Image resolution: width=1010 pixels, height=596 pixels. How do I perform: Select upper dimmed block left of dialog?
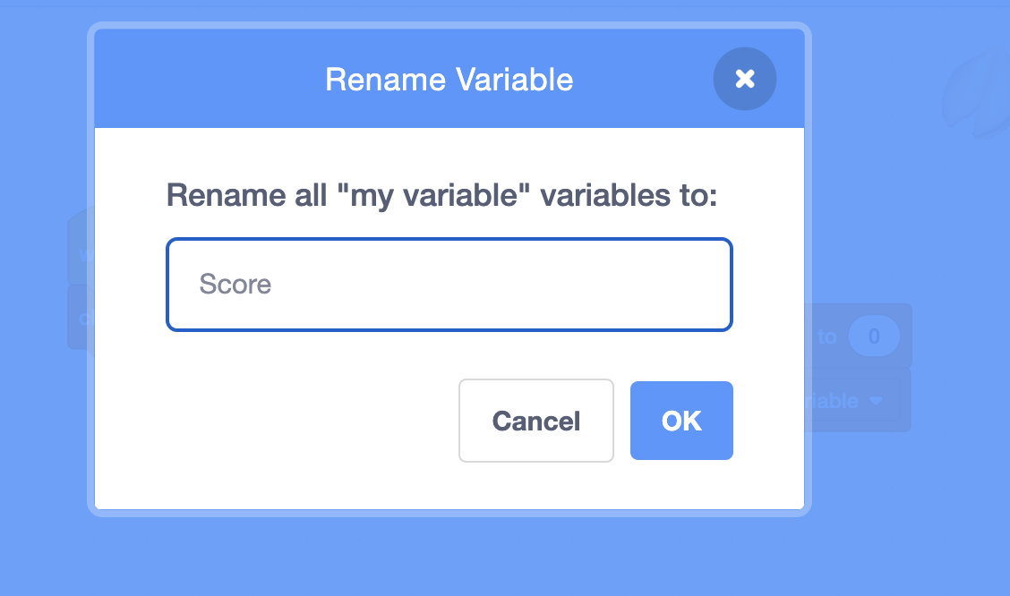pos(81,249)
